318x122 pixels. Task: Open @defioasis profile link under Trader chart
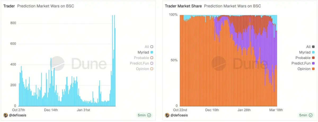click(18, 115)
